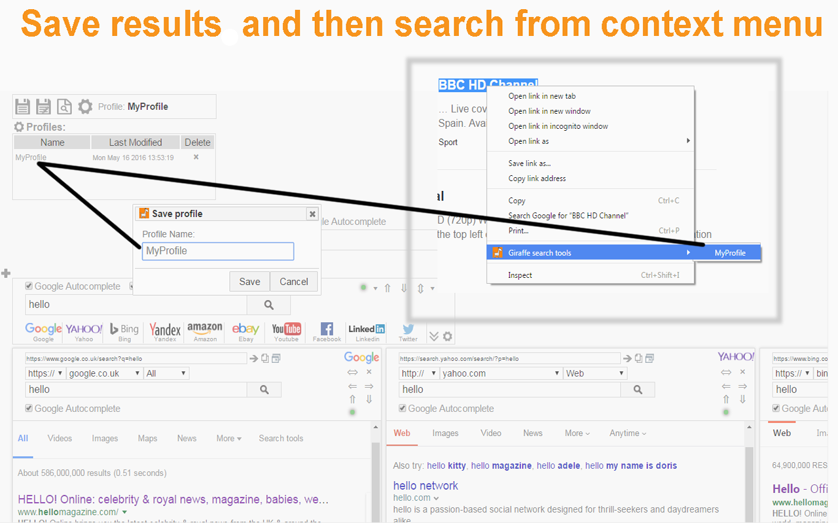Open settings gear beside Profile label
This screenshot has width=838, height=523.
85,107
